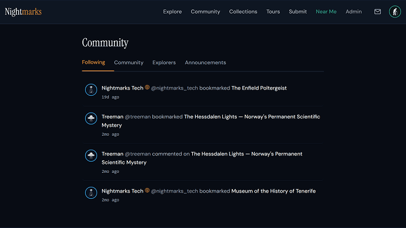Click the Community page heading
The height and width of the screenshot is (228, 406).
click(105, 43)
